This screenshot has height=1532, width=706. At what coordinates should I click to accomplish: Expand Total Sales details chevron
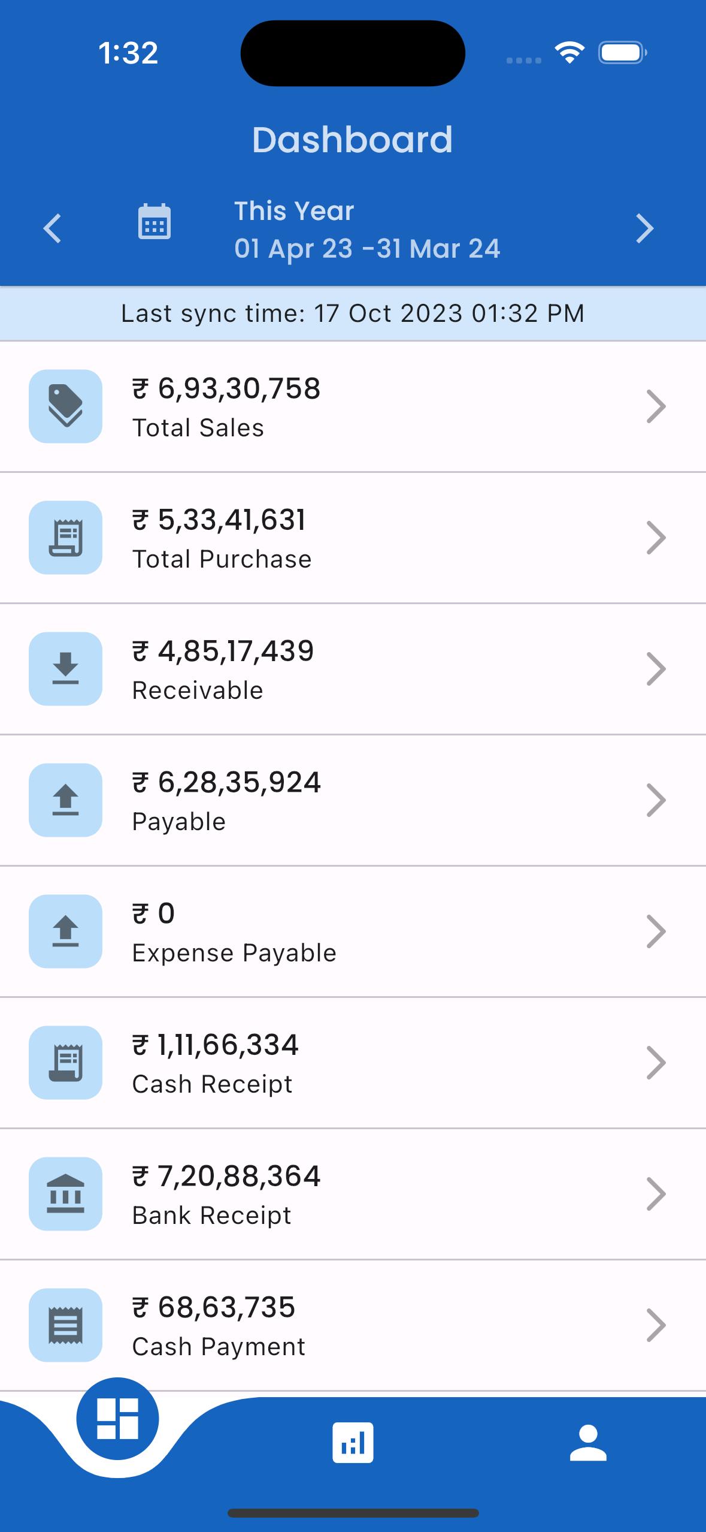click(x=656, y=406)
